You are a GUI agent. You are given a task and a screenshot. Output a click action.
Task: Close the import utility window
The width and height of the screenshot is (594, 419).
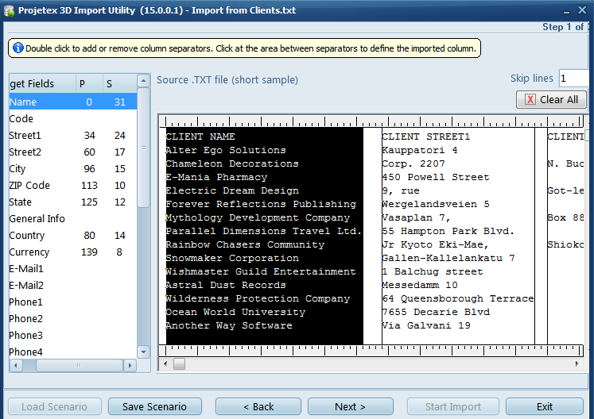(582, 10)
